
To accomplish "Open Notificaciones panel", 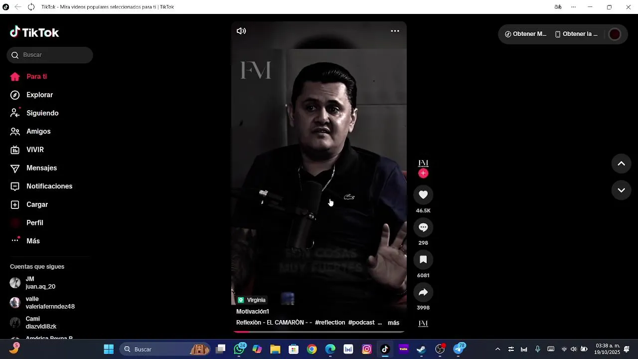I will 41,186.
